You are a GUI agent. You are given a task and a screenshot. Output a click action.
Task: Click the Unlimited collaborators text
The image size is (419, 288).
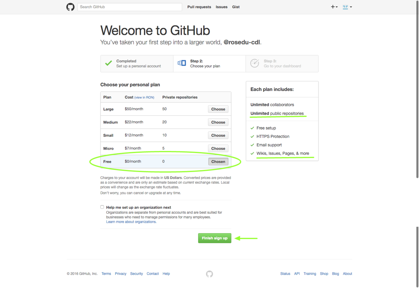(x=272, y=105)
